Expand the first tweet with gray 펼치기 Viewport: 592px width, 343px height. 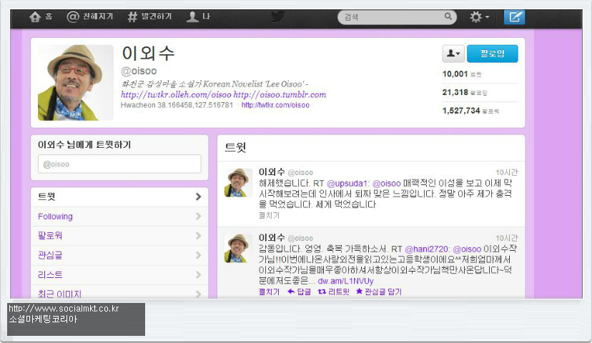point(270,216)
